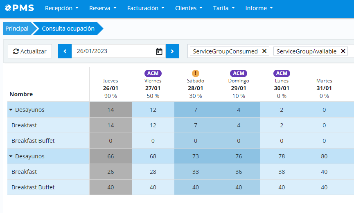The height and width of the screenshot is (213, 354).
Task: Select the Jueves 26/01 column header
Action: (110, 88)
